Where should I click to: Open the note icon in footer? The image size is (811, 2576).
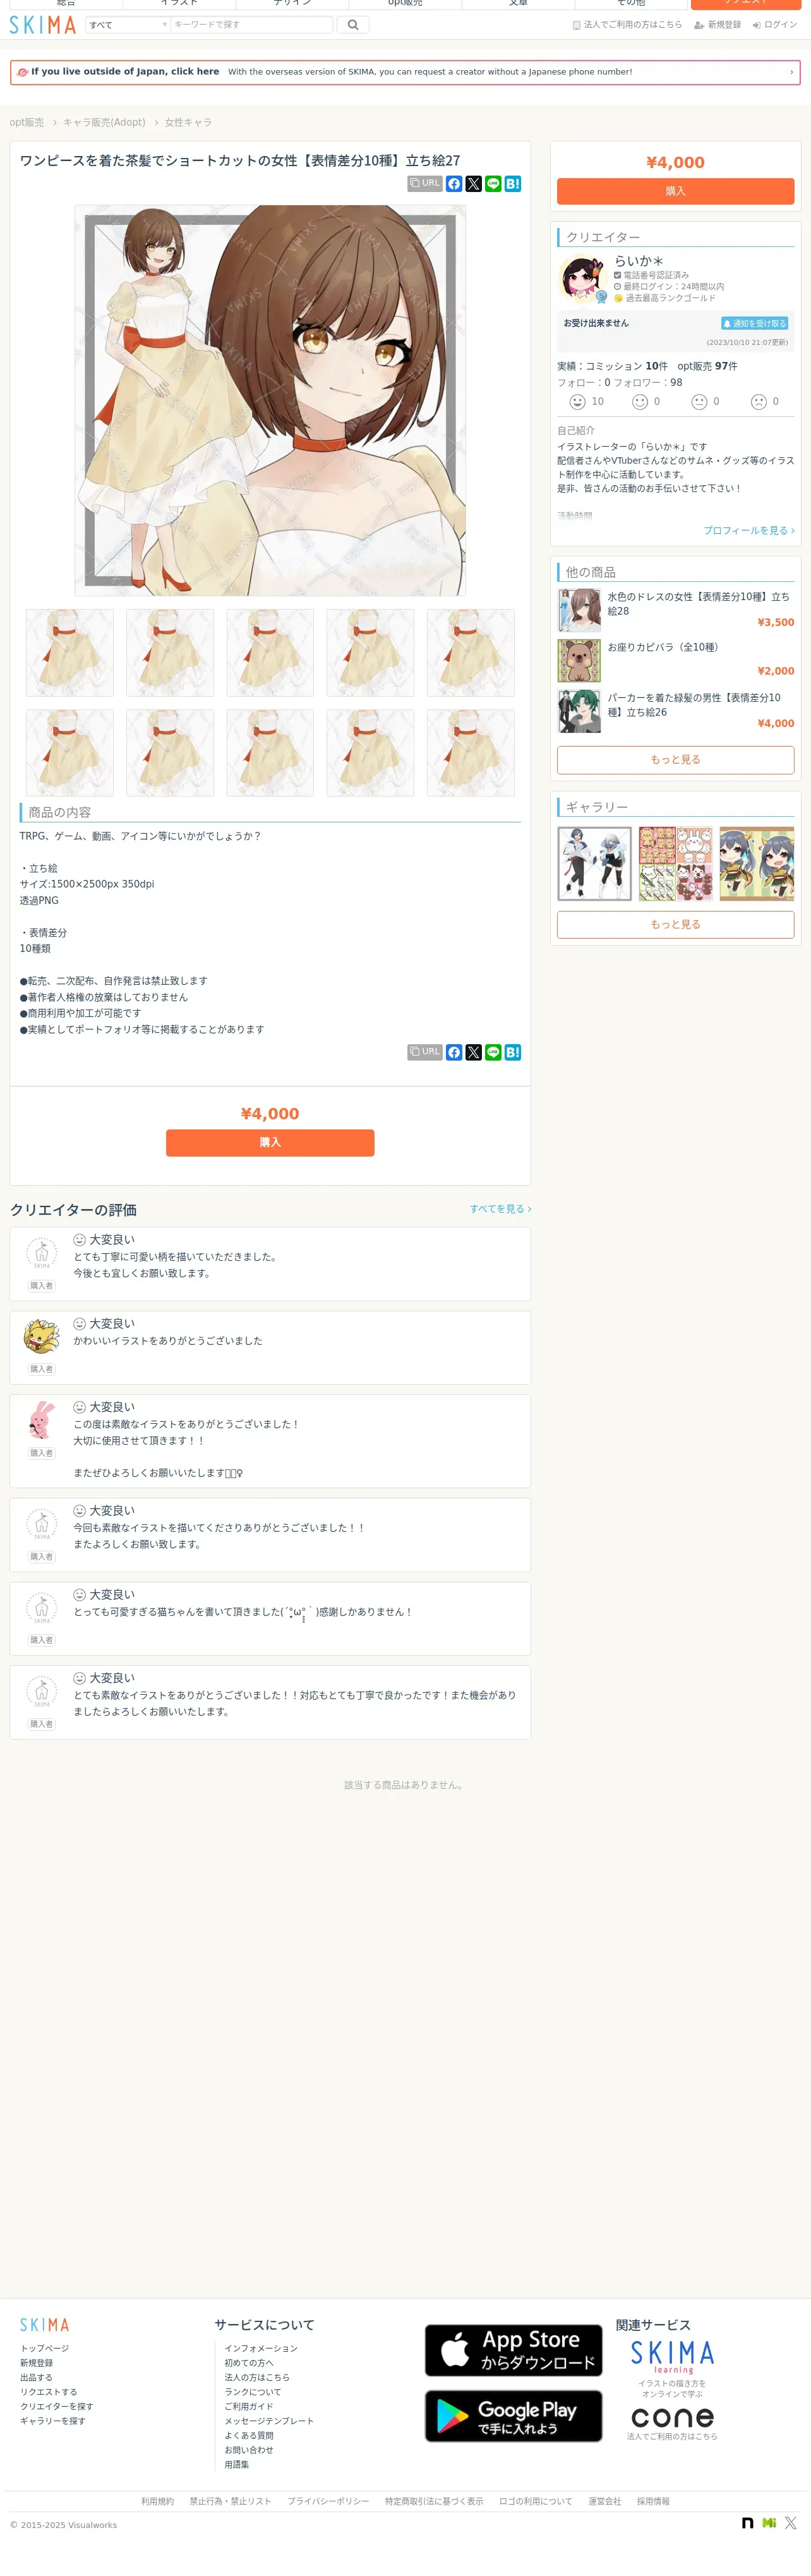[x=747, y=2523]
